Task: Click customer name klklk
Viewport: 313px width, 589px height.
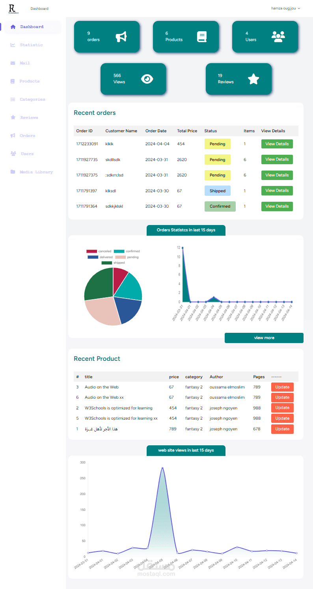Action: [x=109, y=144]
